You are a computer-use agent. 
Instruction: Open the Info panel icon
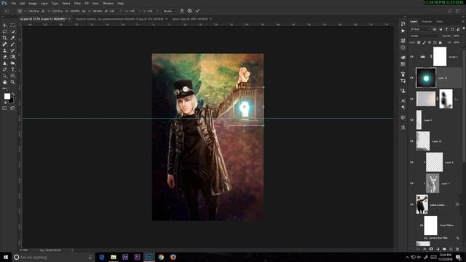point(403,47)
